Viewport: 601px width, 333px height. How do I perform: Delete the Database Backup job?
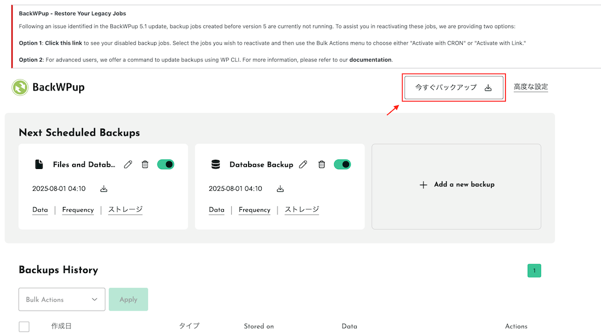(x=322, y=165)
